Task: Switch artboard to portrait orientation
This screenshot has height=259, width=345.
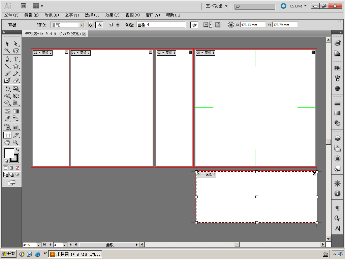Action: (x=91, y=25)
